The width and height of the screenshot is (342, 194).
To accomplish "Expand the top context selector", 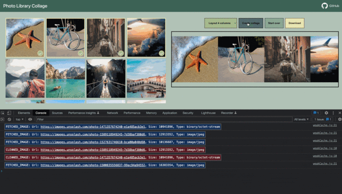I will [x=19, y=119].
